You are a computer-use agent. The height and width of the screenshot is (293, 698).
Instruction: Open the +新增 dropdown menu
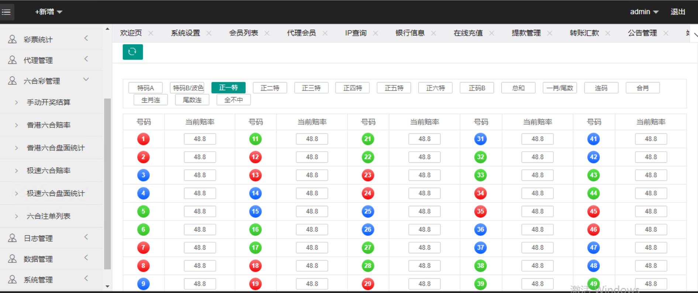(x=48, y=12)
